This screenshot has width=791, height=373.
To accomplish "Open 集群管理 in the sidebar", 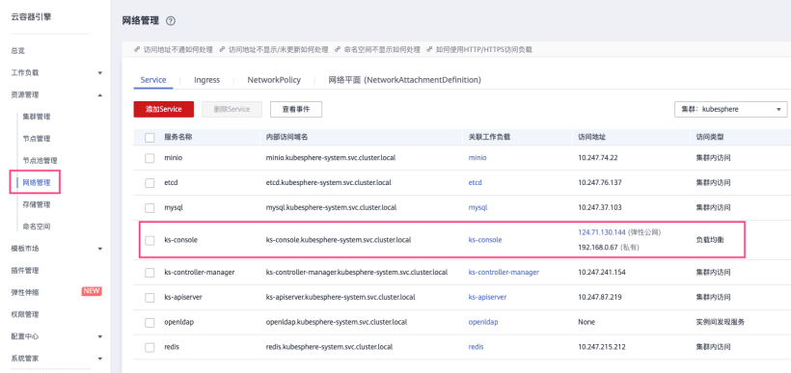I will pyautogui.click(x=37, y=117).
